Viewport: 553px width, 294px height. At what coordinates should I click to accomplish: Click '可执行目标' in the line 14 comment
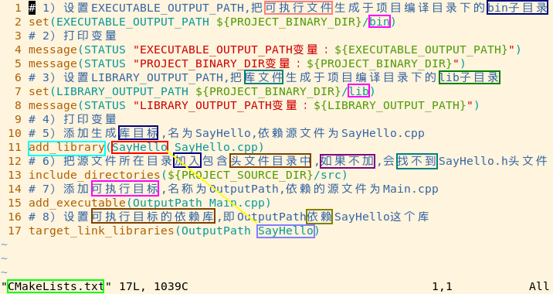[125, 189]
